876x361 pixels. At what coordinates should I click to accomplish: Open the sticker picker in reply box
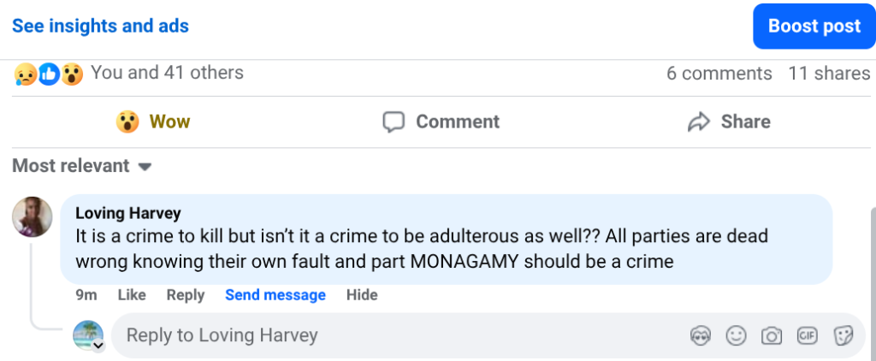pyautogui.click(x=843, y=336)
